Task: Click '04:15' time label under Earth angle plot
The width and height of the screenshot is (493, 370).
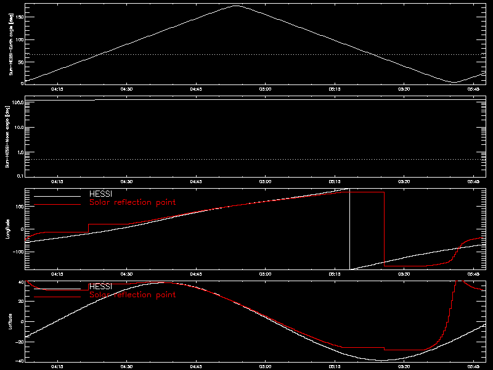Action: click(57, 89)
